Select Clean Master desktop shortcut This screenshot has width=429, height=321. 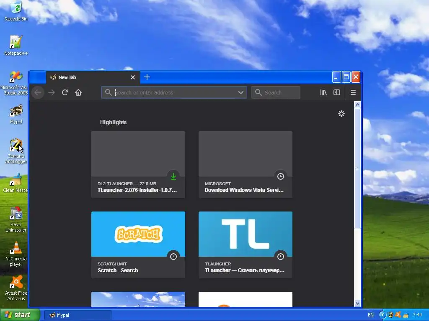coord(15,183)
